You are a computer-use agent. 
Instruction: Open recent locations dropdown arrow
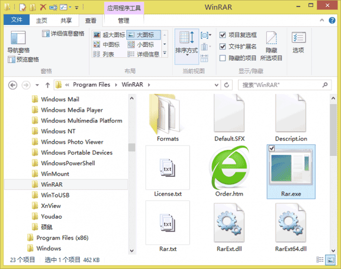tap(37, 85)
